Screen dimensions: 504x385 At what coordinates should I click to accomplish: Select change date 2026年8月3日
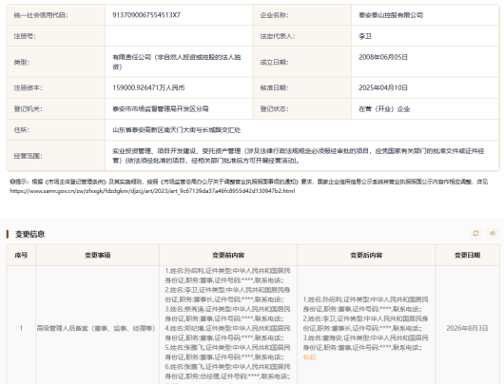[467, 329]
